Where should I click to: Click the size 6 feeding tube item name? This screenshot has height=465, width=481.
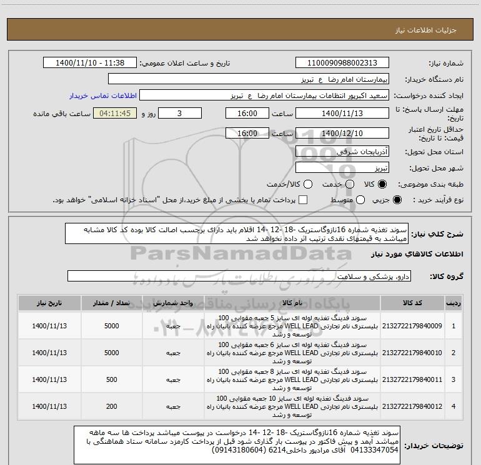coord(292,353)
